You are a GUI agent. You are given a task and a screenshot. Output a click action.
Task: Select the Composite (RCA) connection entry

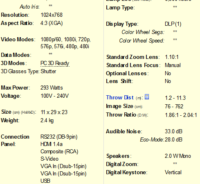59,152
